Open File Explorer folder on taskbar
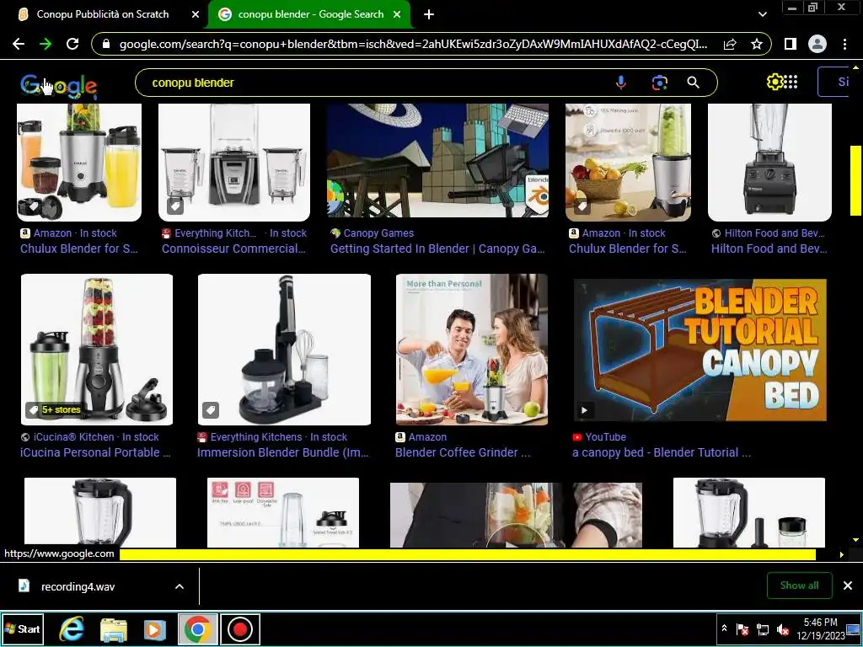The image size is (863, 647). 114,629
